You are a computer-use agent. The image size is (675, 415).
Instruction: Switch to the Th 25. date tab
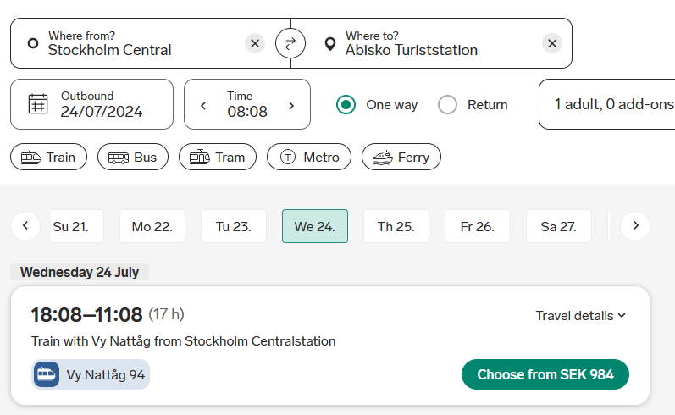pos(396,226)
